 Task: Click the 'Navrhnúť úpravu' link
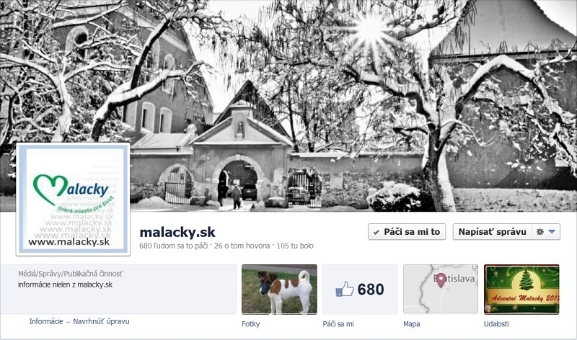tap(101, 321)
